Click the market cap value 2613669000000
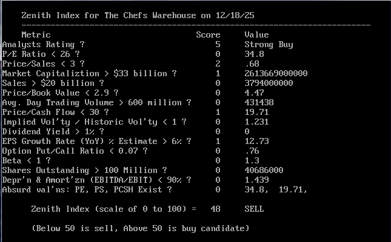The height and width of the screenshot is (242, 391). pyautogui.click(x=276, y=73)
